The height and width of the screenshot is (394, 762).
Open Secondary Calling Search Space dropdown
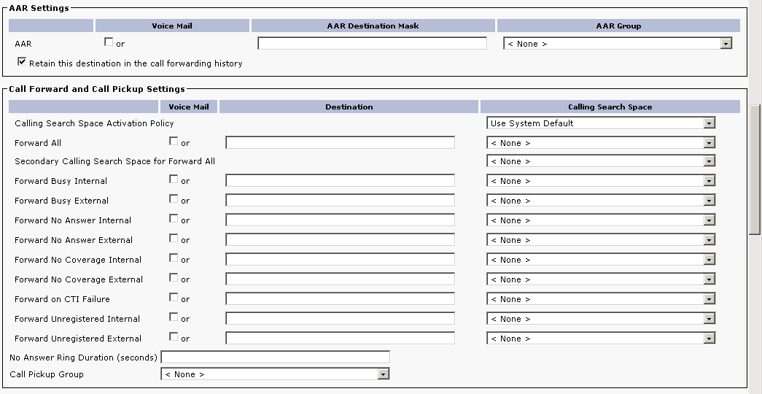click(600, 161)
